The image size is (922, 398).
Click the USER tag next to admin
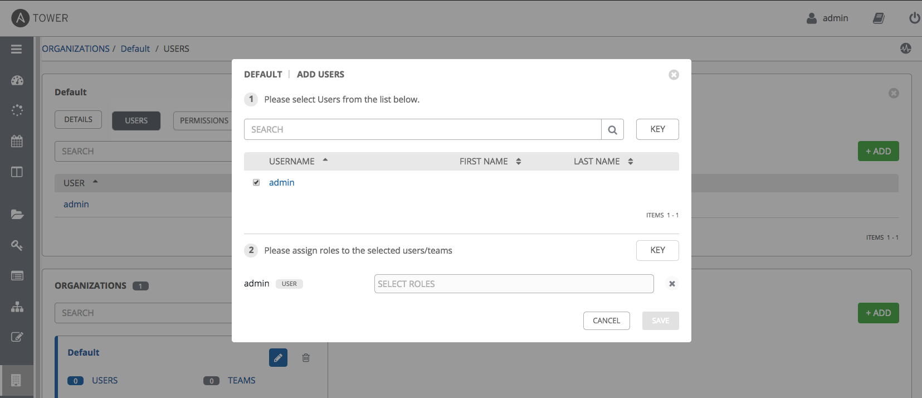click(x=289, y=284)
